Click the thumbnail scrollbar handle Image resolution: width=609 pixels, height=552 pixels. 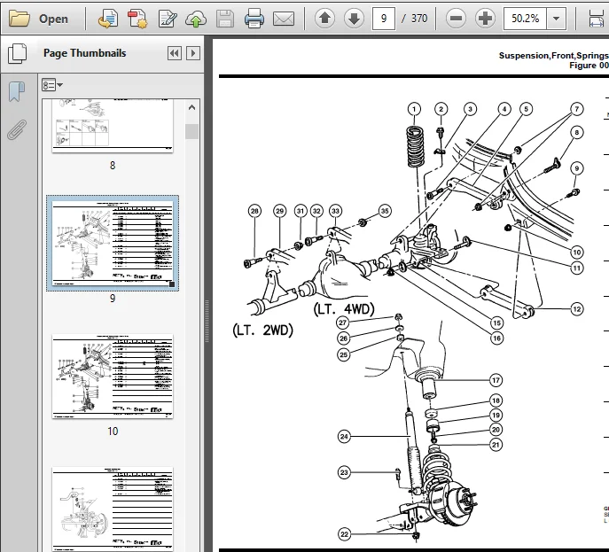pyautogui.click(x=191, y=132)
